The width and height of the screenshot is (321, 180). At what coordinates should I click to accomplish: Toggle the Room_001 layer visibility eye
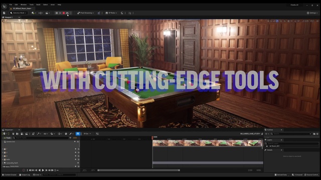(x=267, y=146)
